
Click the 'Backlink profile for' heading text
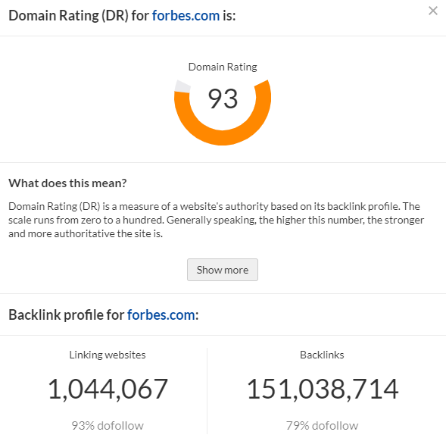(67, 314)
